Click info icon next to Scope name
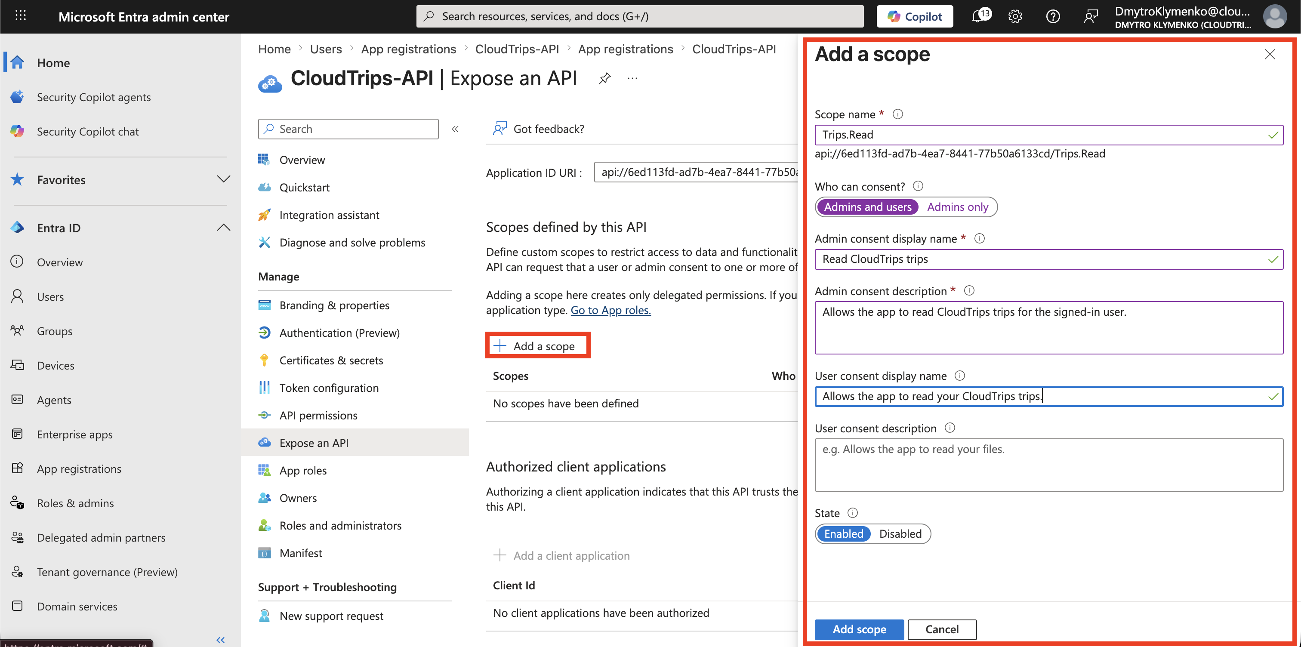 coord(898,114)
